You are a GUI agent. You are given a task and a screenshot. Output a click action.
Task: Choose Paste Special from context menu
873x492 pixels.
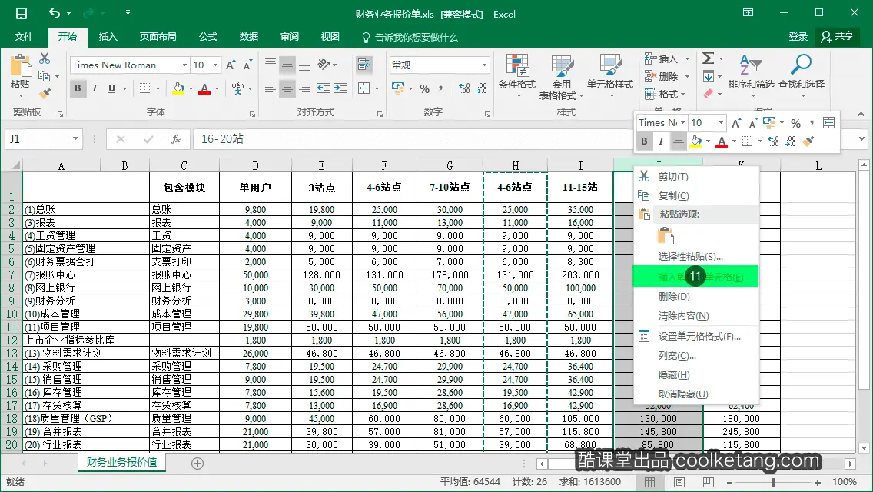coord(696,256)
